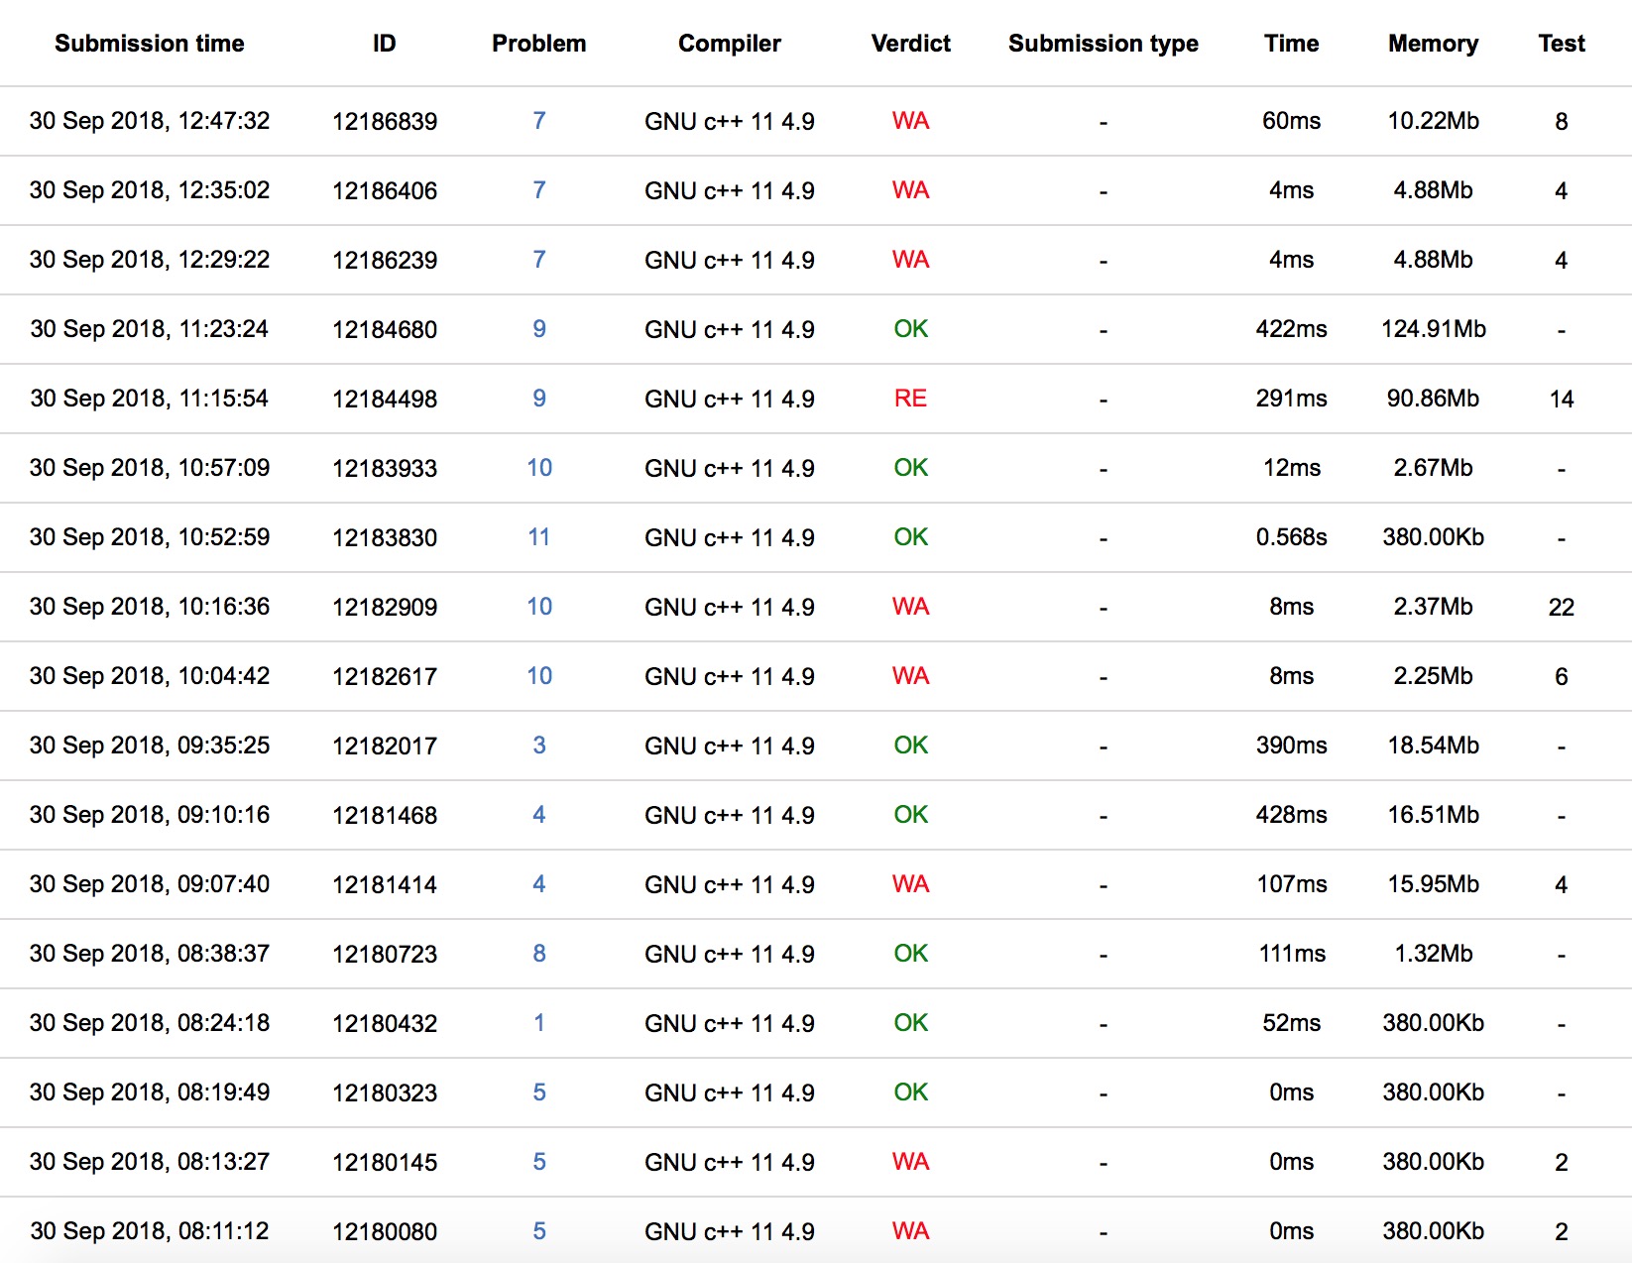Open problem 9 link for submission 12184680
Screen dimensions: 1632x1263
(x=538, y=329)
